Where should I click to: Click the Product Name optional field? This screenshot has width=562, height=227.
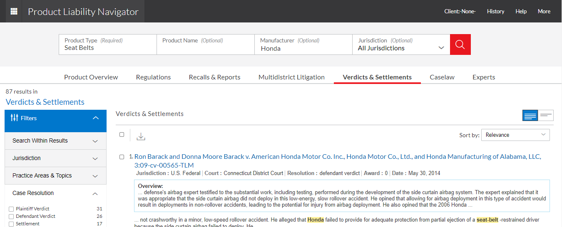coord(206,44)
